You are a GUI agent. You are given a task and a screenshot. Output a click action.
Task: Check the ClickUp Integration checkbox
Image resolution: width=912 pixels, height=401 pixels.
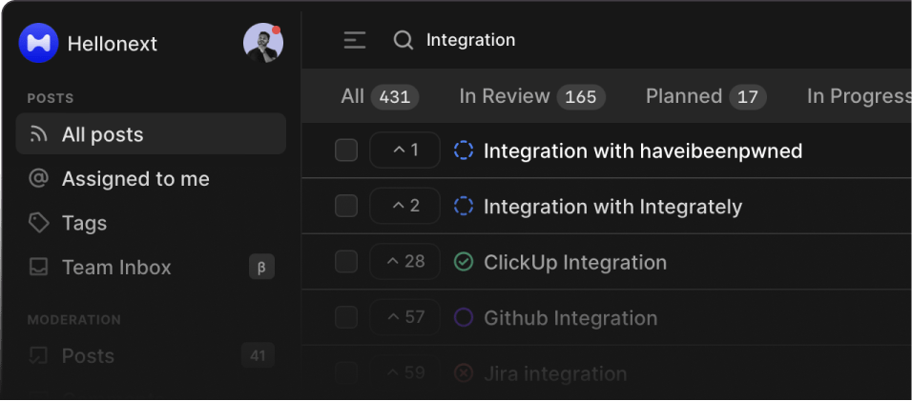pyautogui.click(x=346, y=262)
